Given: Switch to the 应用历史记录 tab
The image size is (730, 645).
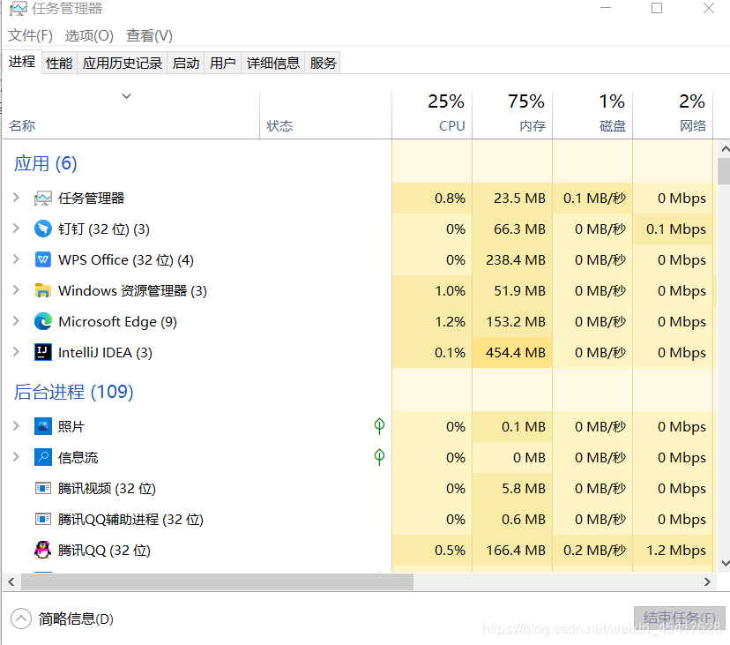Looking at the screenshot, I should pyautogui.click(x=123, y=63).
